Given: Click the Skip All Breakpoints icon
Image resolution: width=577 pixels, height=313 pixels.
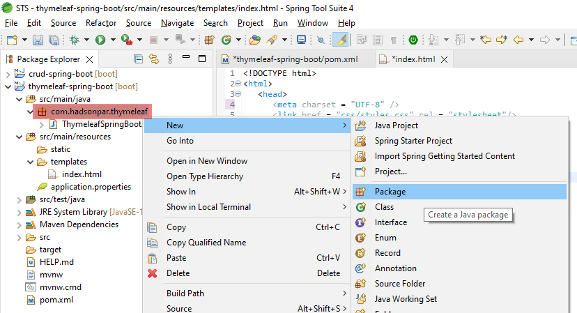Looking at the screenshot, I should 321,40.
